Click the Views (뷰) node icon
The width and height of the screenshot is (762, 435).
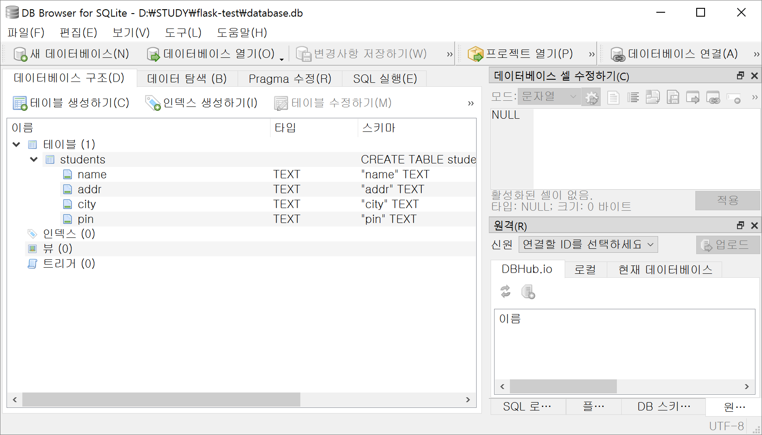32,249
